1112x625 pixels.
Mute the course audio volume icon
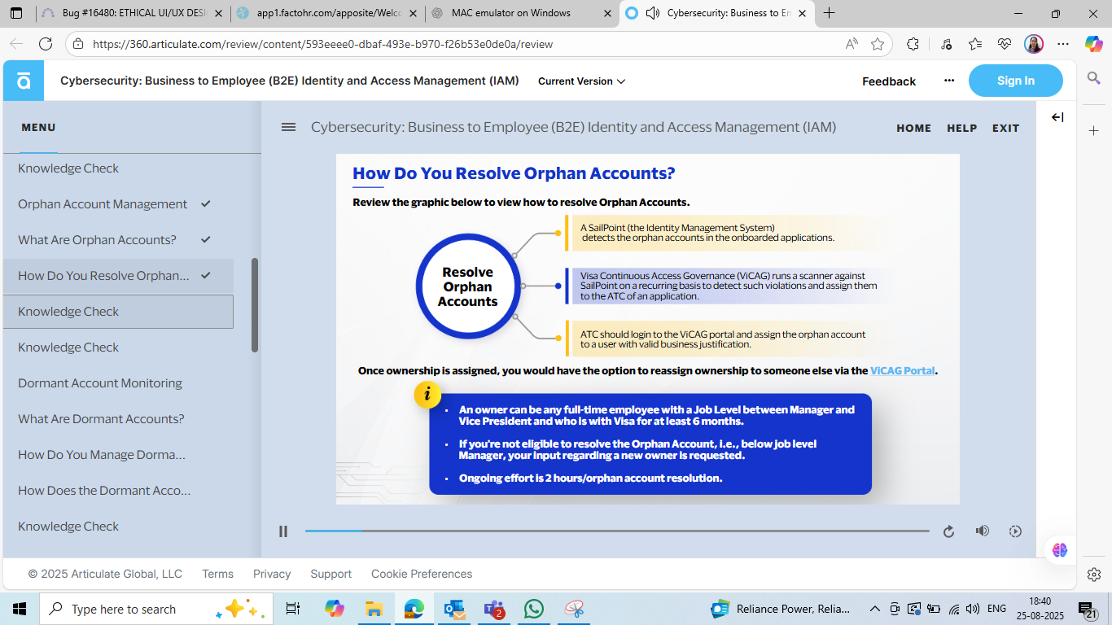(x=983, y=531)
